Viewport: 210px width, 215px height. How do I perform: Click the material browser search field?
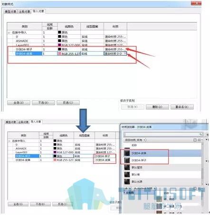(x=162, y=134)
